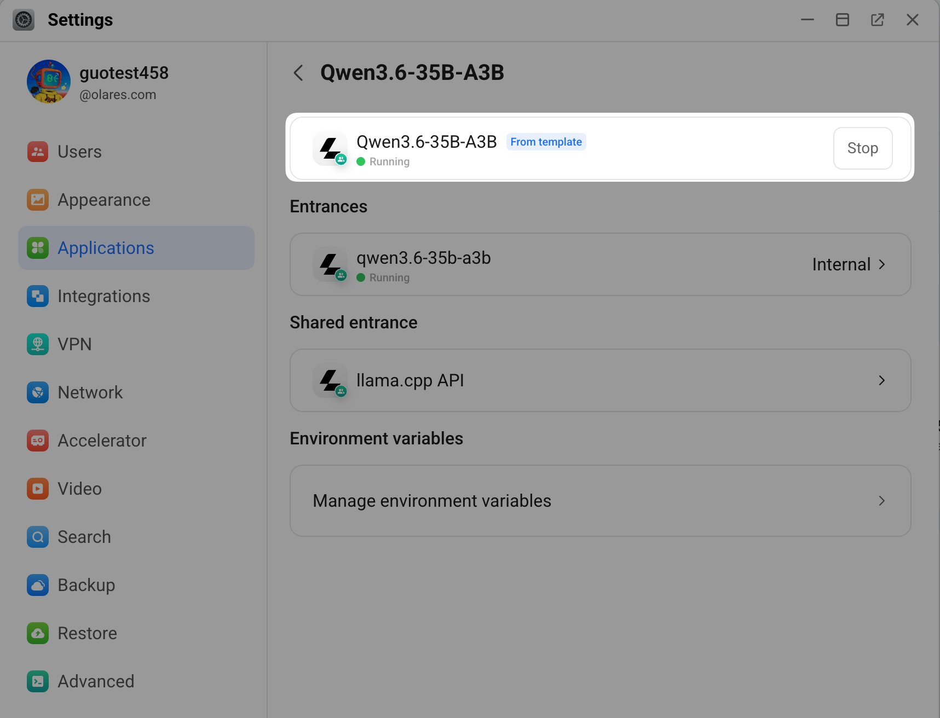The image size is (940, 718).
Task: Select the Appearance sidebar icon
Action: click(38, 200)
